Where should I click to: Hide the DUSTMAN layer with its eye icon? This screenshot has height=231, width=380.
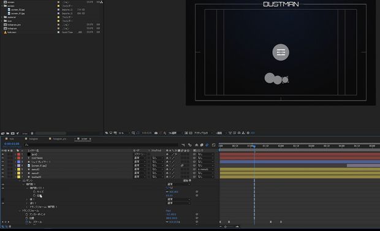tap(2, 158)
